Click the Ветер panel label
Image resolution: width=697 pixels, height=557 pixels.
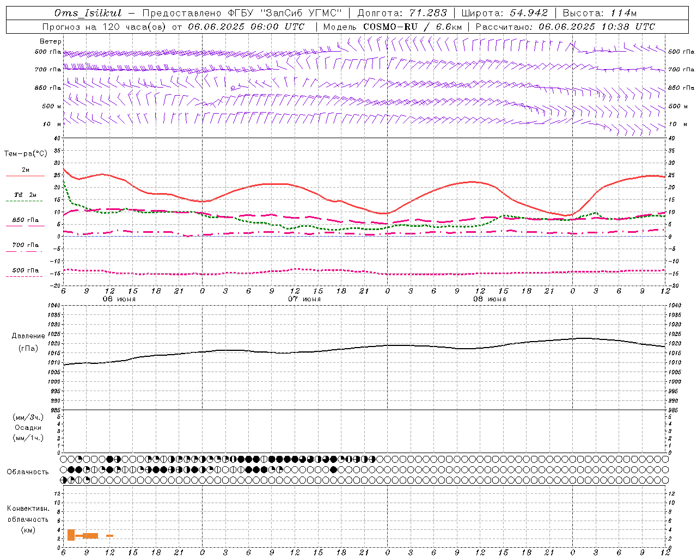51,41
